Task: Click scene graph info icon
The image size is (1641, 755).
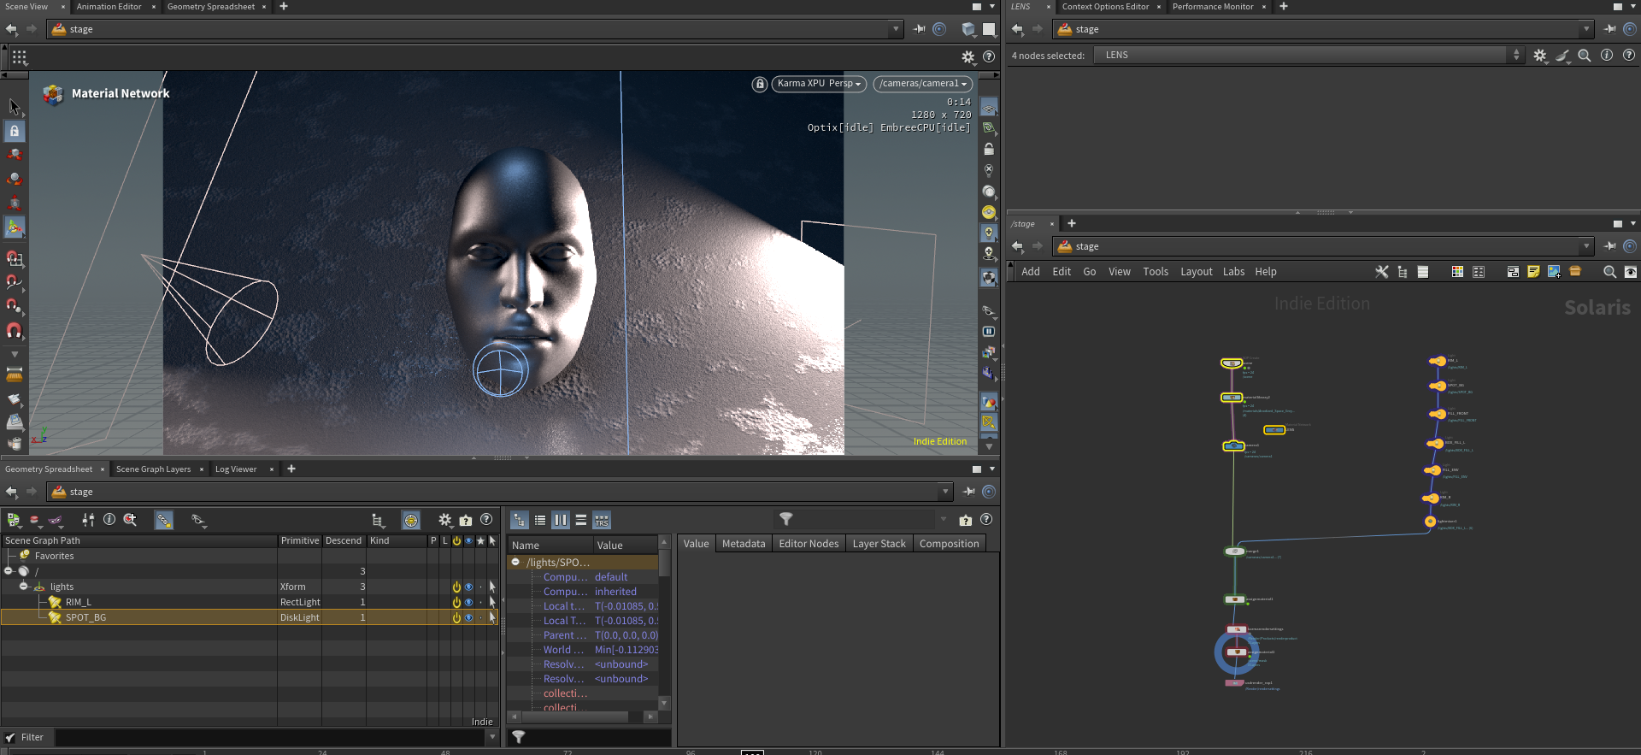Action: pos(109,519)
